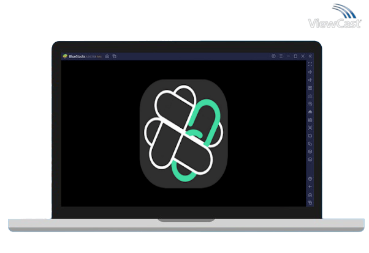Click the circular play icon in side toolbar
Screen dimensions: 369x253
[x=310, y=104]
